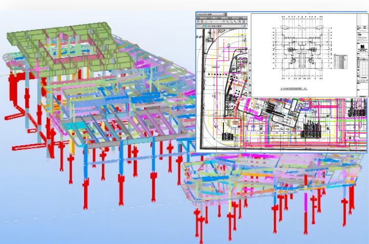This screenshot has width=369, height=244.
Task: Select the Pan hand tool
Action: [x=223, y=21]
